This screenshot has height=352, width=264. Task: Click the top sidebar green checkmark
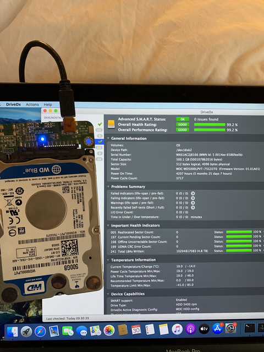[100, 124]
